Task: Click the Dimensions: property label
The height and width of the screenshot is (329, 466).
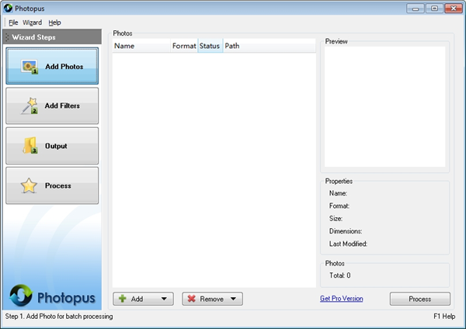Action: [x=346, y=231]
